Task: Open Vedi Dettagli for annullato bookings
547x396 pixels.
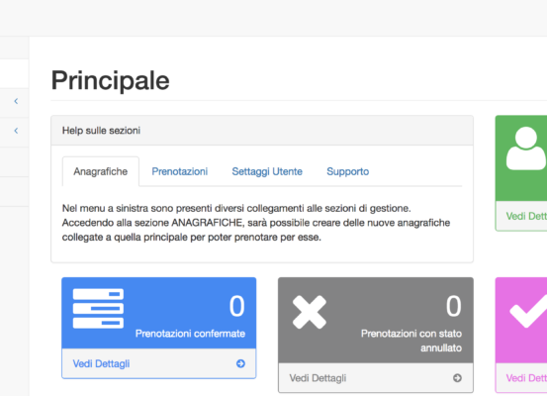Action: click(318, 378)
